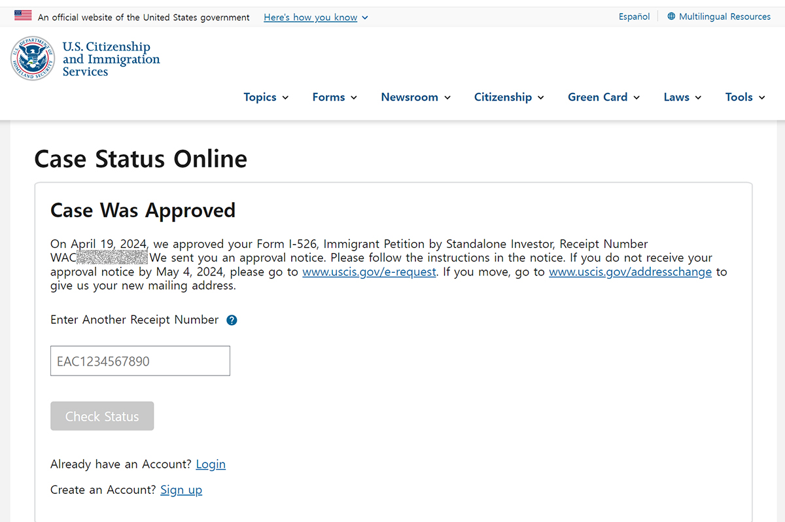Click the Check Status button
The image size is (785, 522).
click(102, 416)
